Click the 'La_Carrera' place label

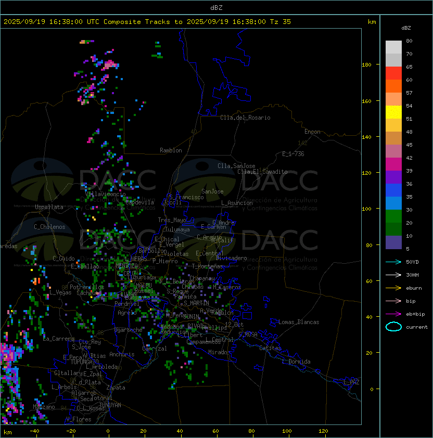coord(59,339)
